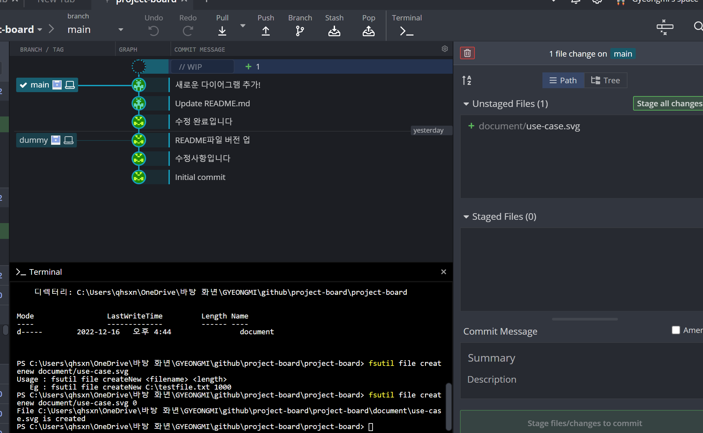
Task: Toggle the Amend commit checkbox
Action: coord(676,330)
